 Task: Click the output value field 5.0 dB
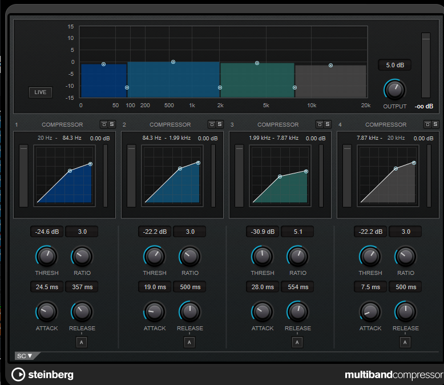click(x=395, y=65)
